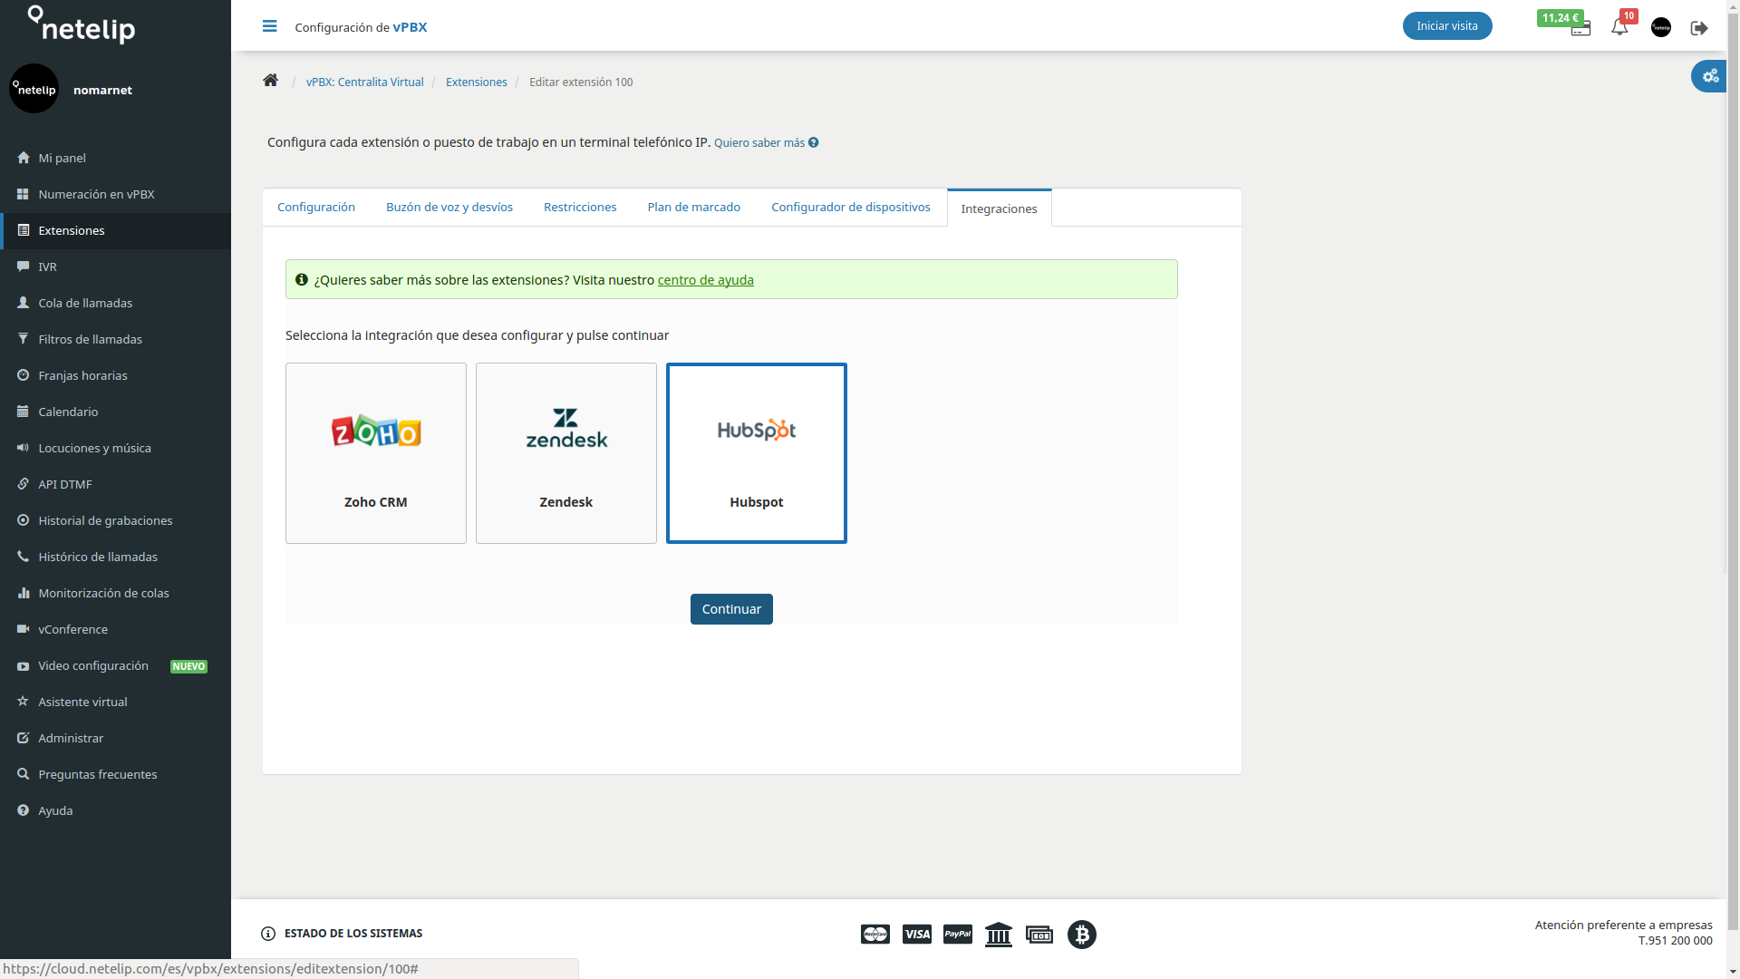
Task: Open Filtros de llamadas
Action: click(116, 339)
